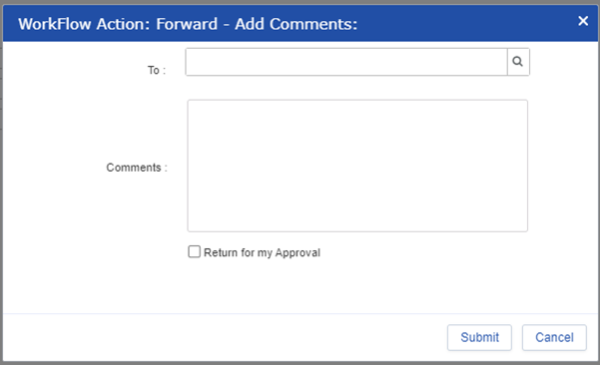Click blank dialog area below the checkbox
Screen dimensions: 600x365
click(300, 286)
